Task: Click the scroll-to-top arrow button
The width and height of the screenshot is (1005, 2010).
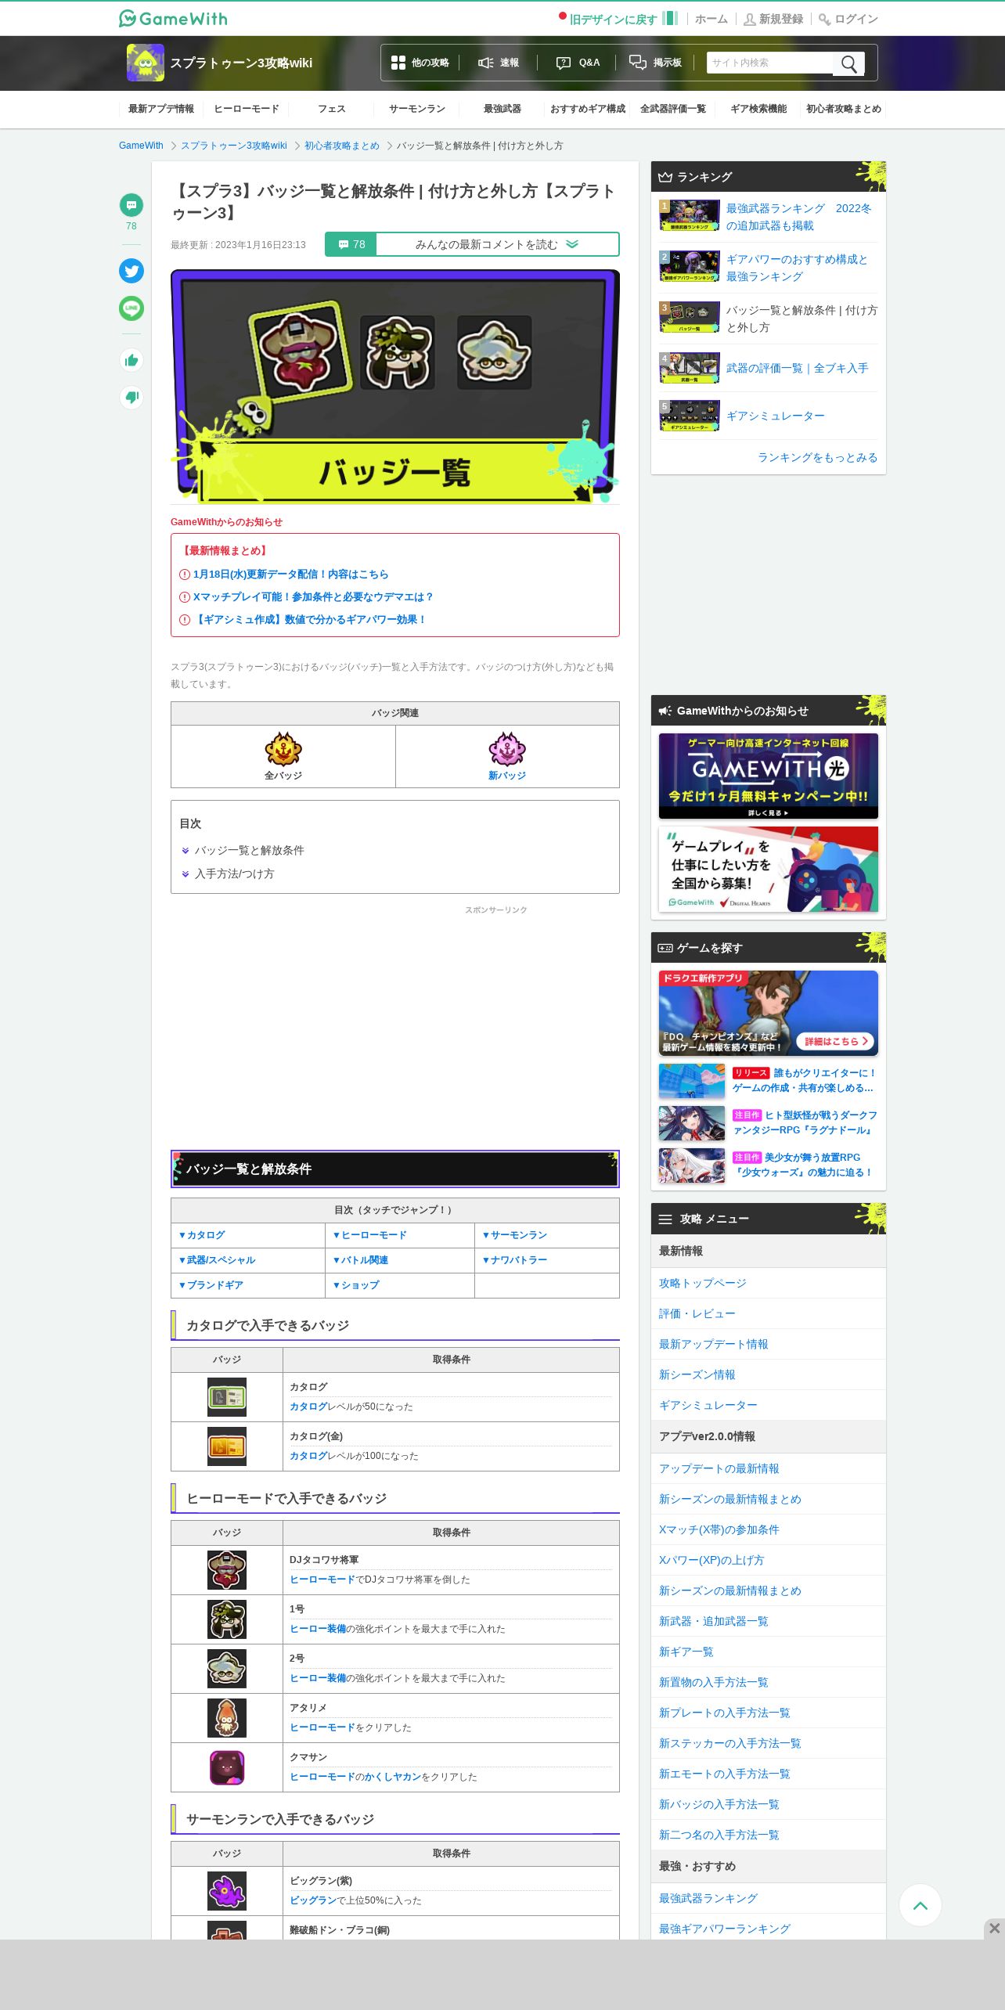Action: click(920, 1905)
